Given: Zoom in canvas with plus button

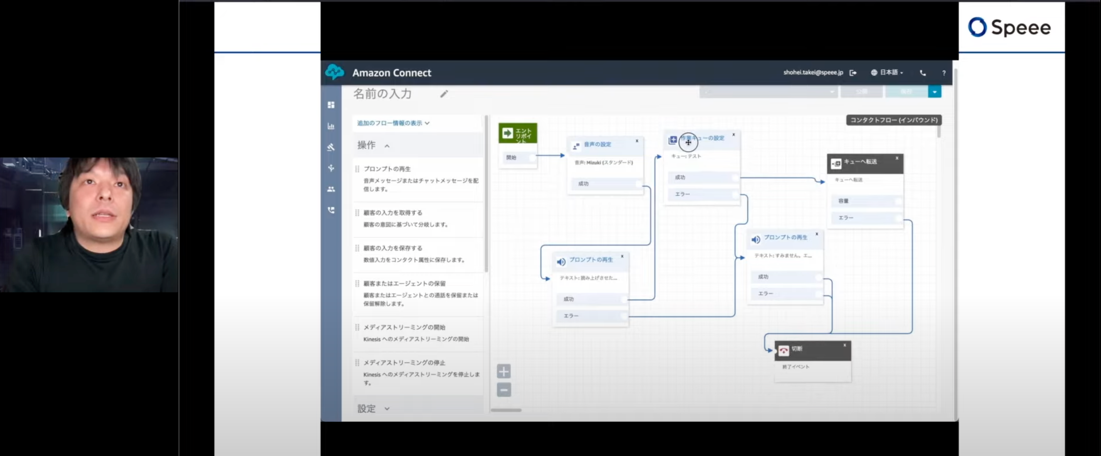Looking at the screenshot, I should pyautogui.click(x=504, y=371).
